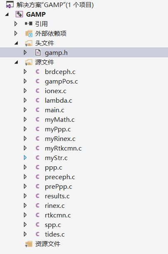168x254 pixels.
Task: Click the 头文件 filter folder icon
Action: pyautogui.click(x=29, y=43)
